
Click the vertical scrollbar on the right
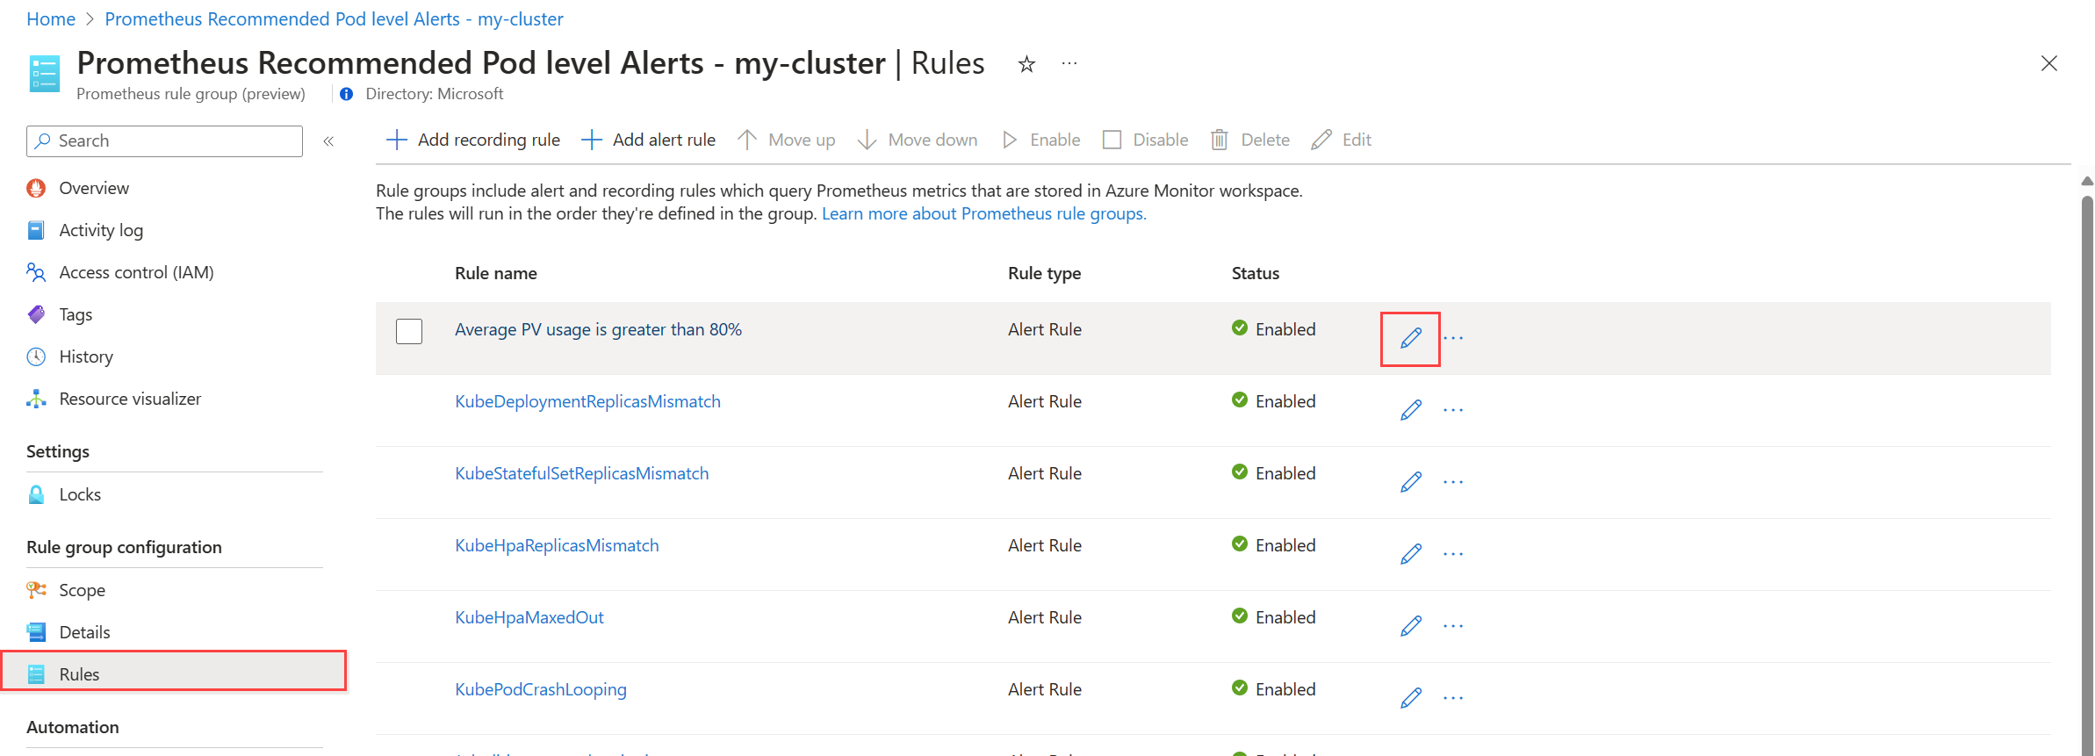(2087, 439)
